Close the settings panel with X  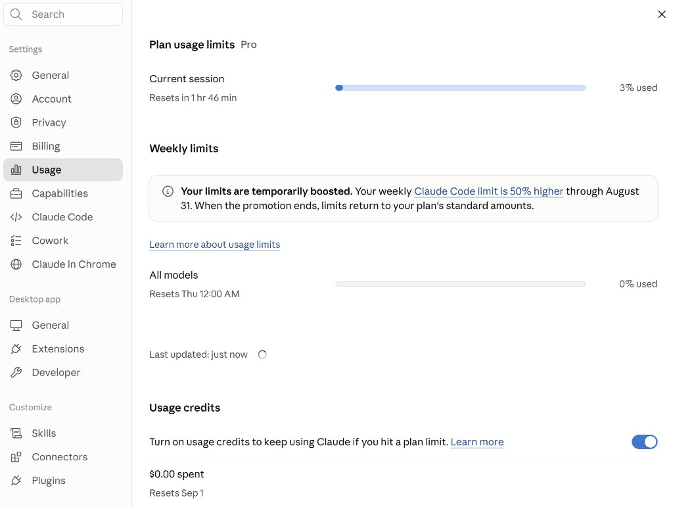pos(661,14)
